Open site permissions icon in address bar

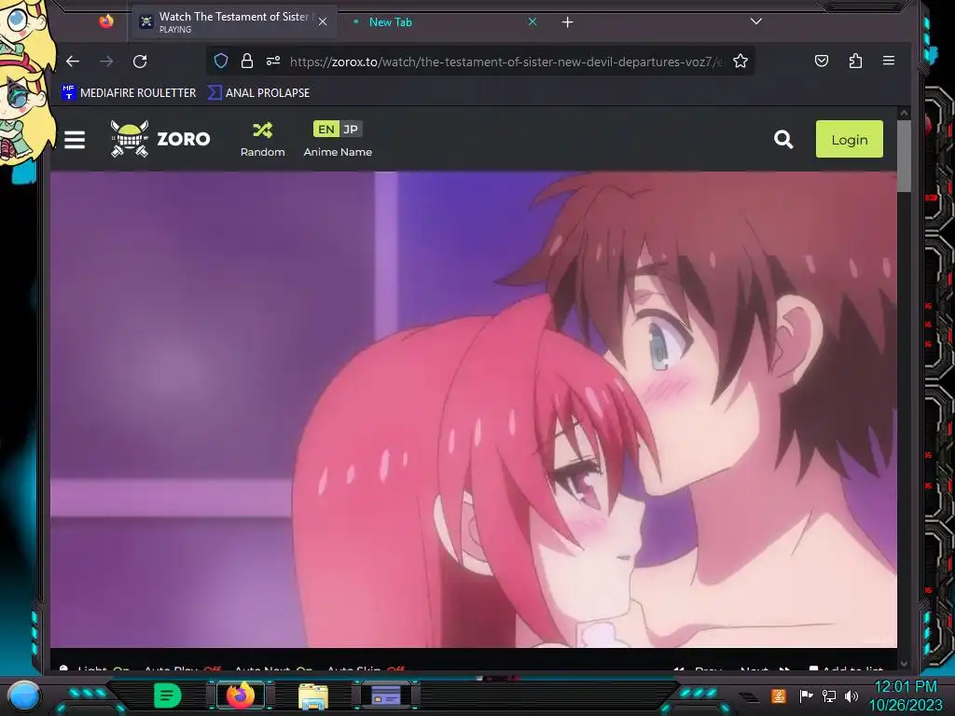273,61
